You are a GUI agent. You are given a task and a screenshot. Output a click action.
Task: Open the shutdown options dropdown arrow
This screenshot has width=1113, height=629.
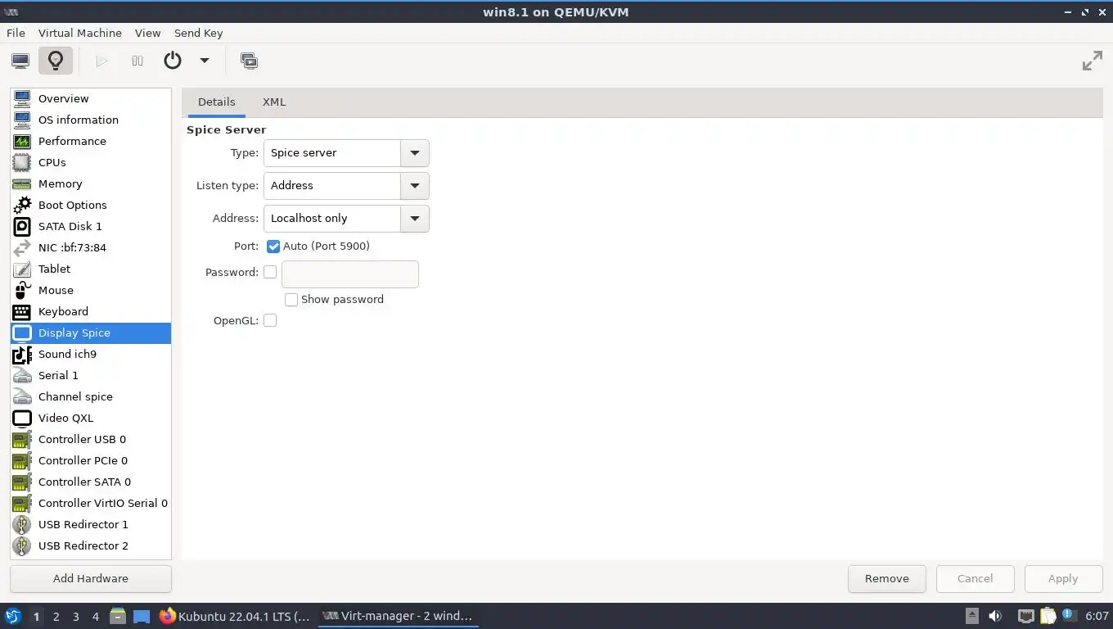(205, 61)
